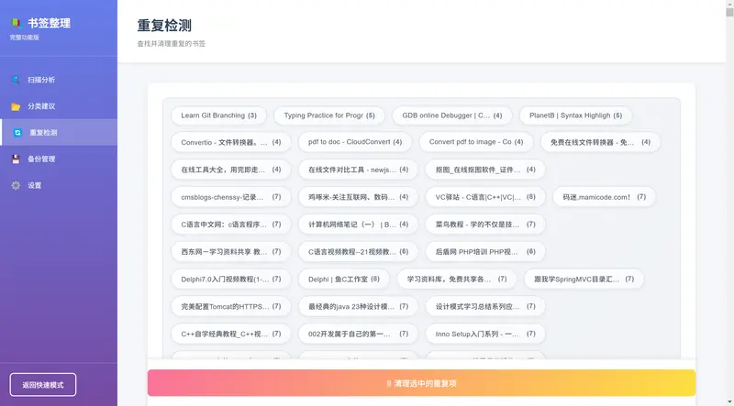Viewport: 734px width, 406px height.
Task: Choose the 西东网 学习资料共享 chip
Action: click(231, 252)
